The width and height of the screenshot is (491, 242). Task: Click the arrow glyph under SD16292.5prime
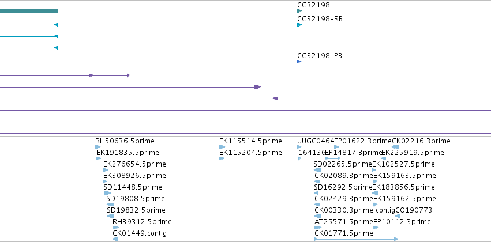pyautogui.click(x=316, y=193)
